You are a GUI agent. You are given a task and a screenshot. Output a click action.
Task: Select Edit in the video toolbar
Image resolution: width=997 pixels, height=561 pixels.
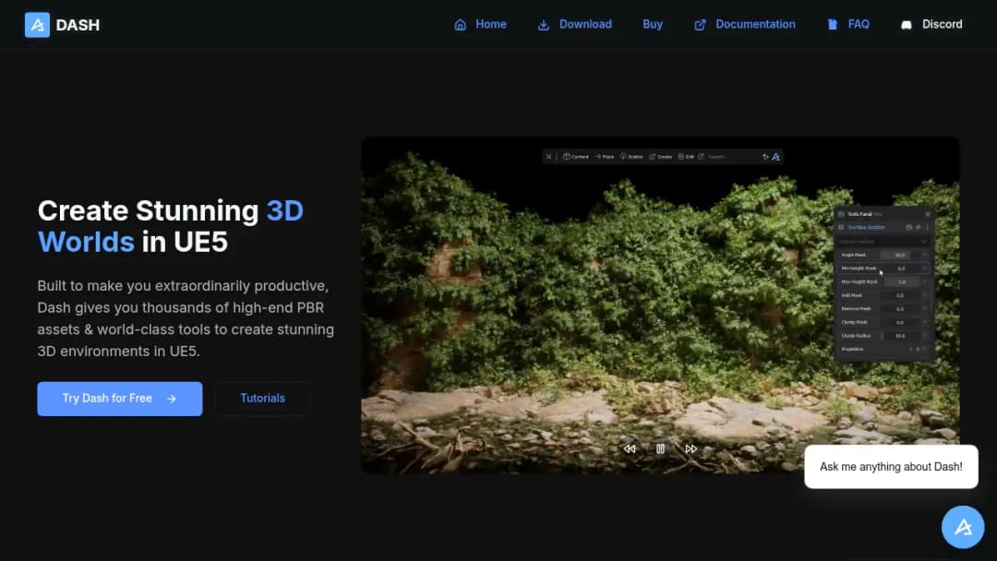click(686, 156)
